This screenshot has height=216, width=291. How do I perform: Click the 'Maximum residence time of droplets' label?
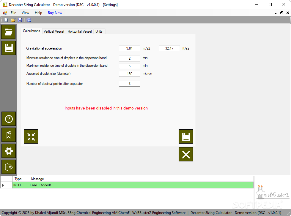(x=67, y=66)
